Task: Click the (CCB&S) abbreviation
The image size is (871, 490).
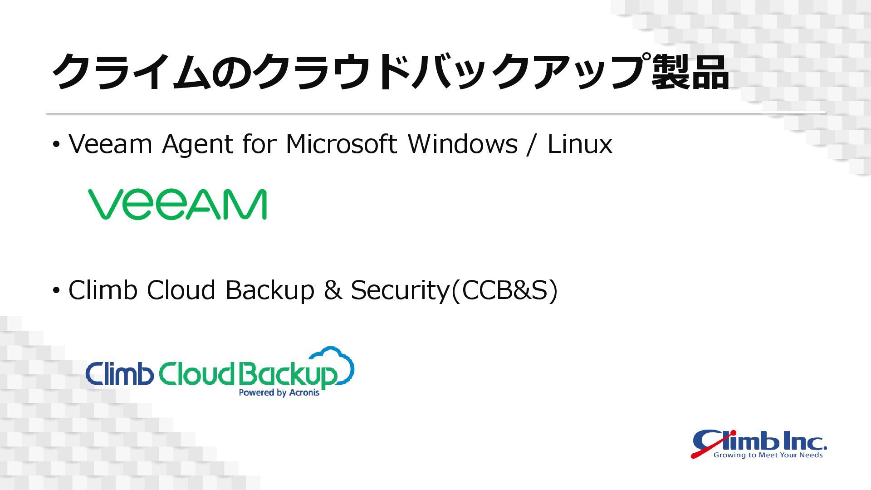Action: 504,290
